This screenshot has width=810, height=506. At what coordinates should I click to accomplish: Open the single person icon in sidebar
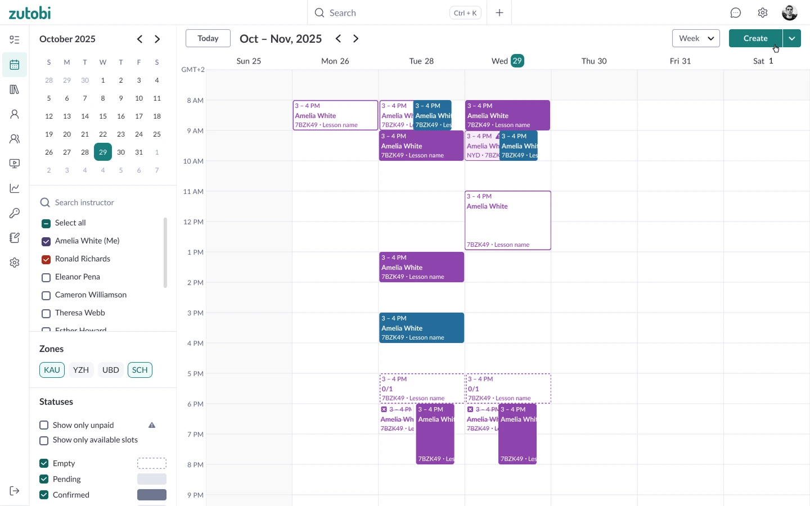coord(15,114)
